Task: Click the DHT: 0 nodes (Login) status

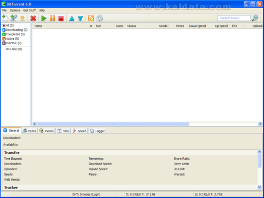Action: click(86, 195)
